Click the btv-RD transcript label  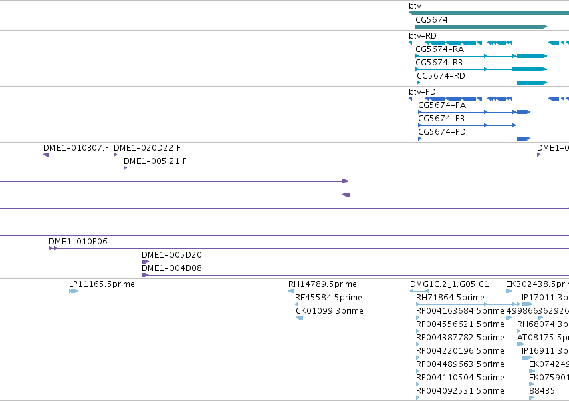point(423,36)
